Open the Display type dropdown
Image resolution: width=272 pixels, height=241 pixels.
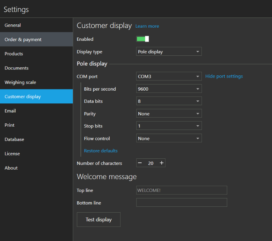coord(169,51)
